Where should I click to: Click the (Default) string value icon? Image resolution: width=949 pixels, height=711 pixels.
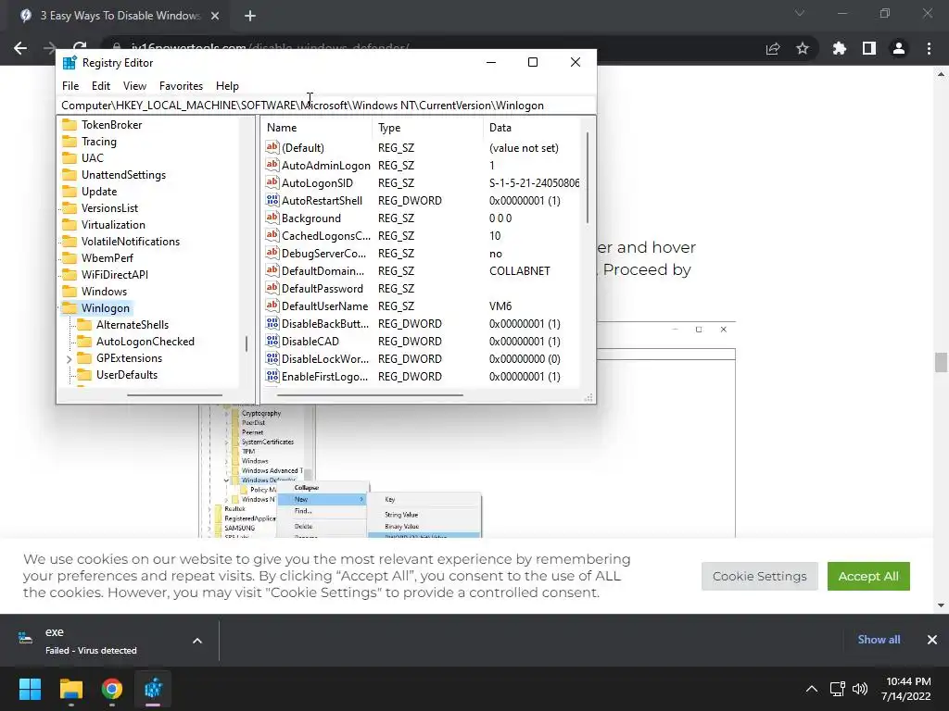272,147
